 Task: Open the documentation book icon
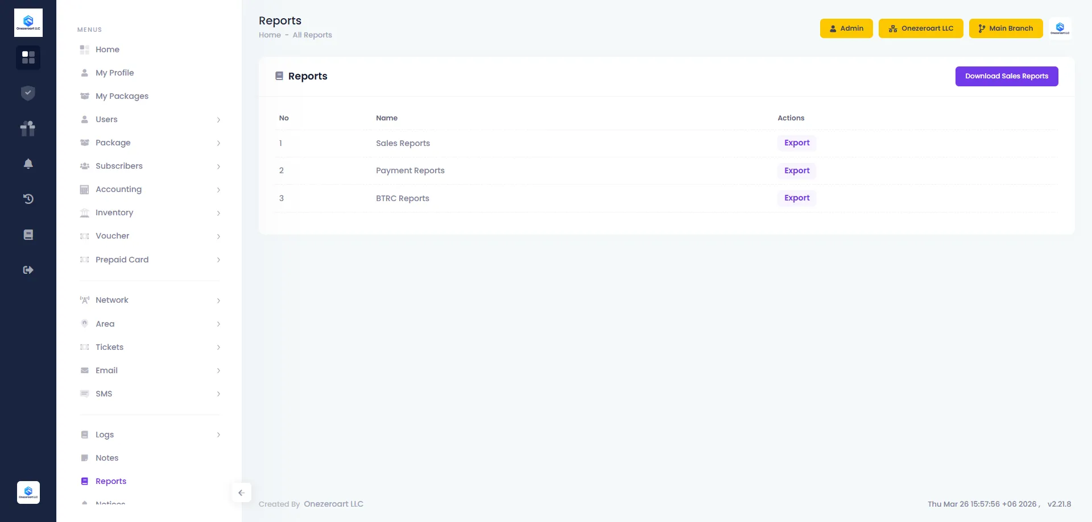(x=28, y=234)
